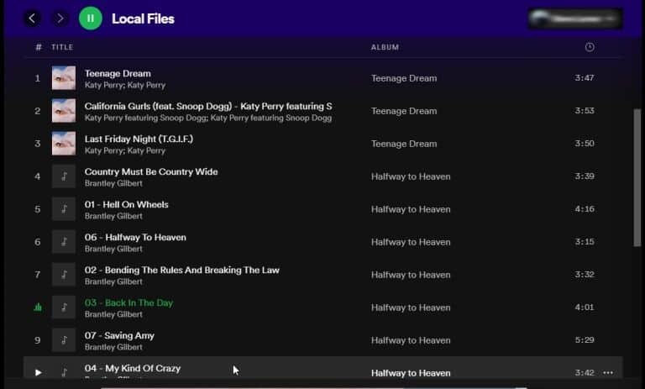Click the 5:29 duration of Saving Amy

point(585,340)
